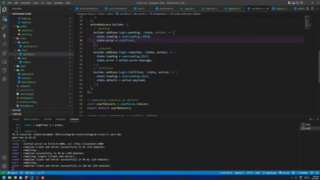Change UTF-8 encoding in status bar
320x180 pixels.
click(249, 173)
